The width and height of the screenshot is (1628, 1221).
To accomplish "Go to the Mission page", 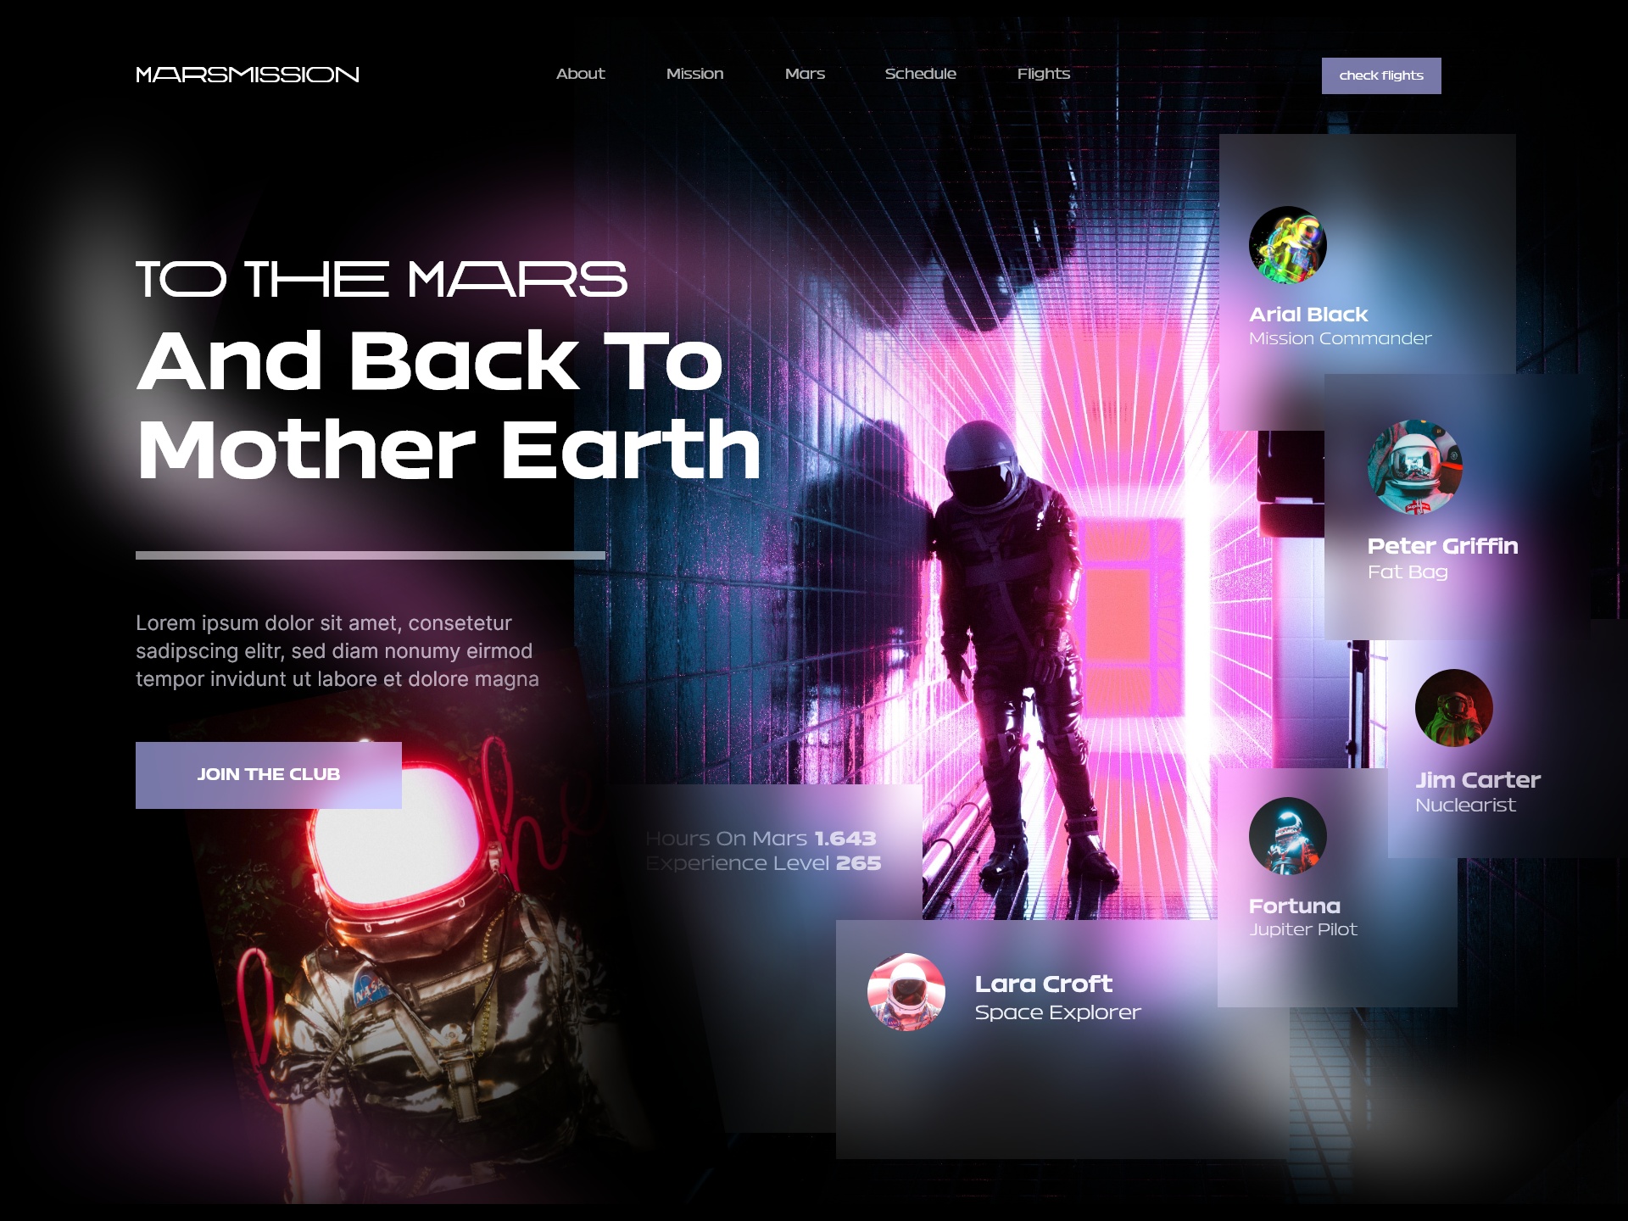I will point(694,74).
